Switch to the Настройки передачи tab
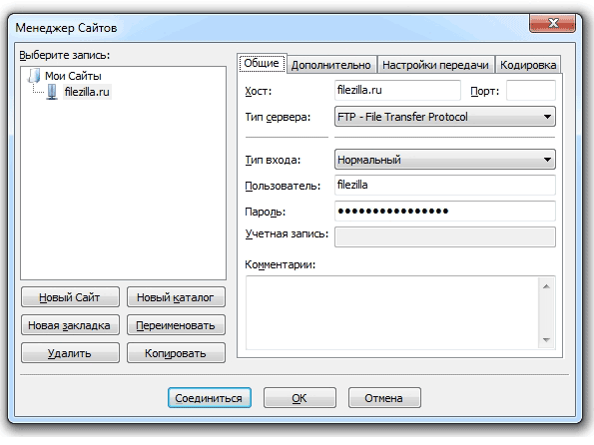The width and height of the screenshot is (594, 445). point(435,65)
